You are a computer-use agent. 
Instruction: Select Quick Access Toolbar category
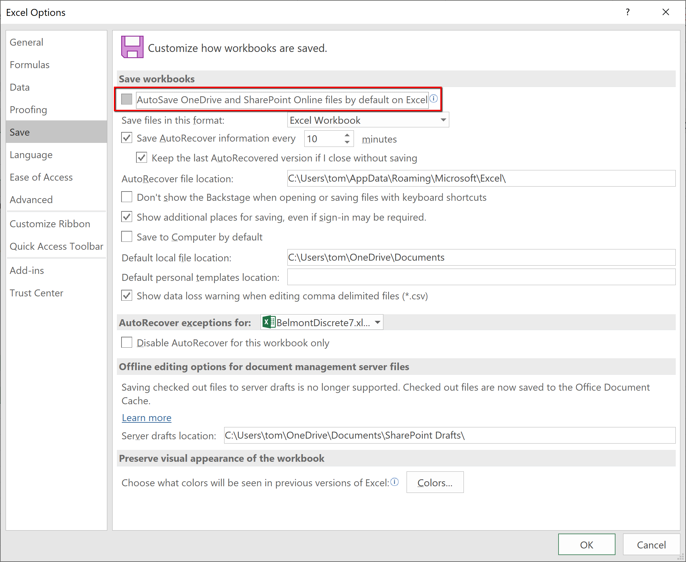[56, 246]
